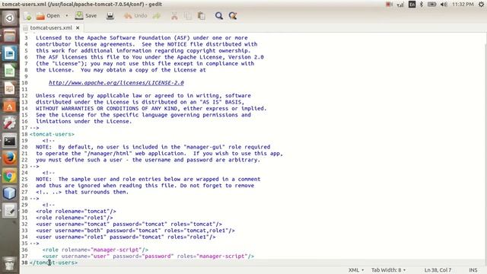Screen dimensions: 487x274
Task: Launch LibreOffice Impress from dock
Action: pos(10,89)
